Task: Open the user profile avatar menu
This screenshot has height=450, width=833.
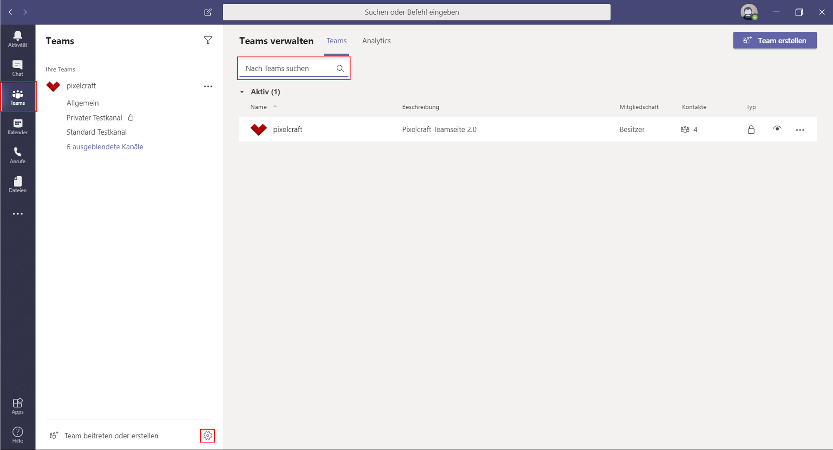Action: [x=748, y=12]
